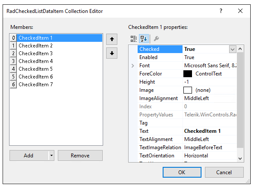This screenshot has width=255, height=188.
Task: Select CheckedItem 7 in Members list
Action: point(60,85)
